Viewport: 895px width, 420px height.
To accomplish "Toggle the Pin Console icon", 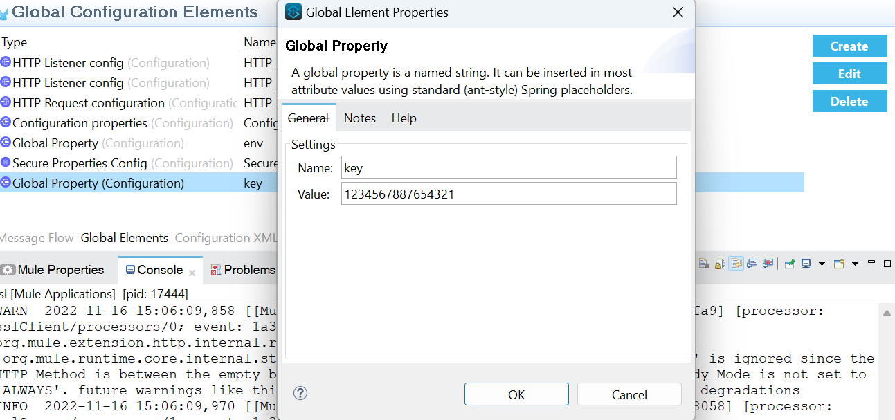I will (x=790, y=264).
